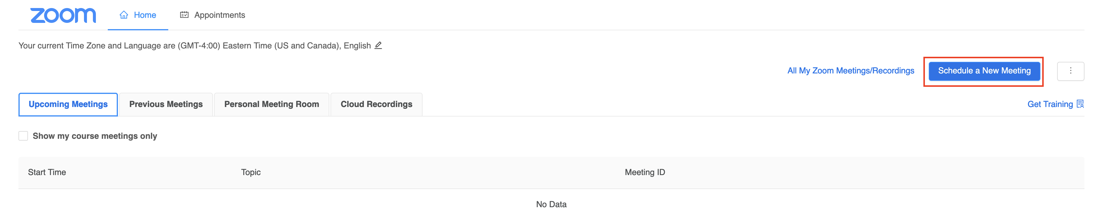
Task: Click the Zoom logo
Action: 63,15
